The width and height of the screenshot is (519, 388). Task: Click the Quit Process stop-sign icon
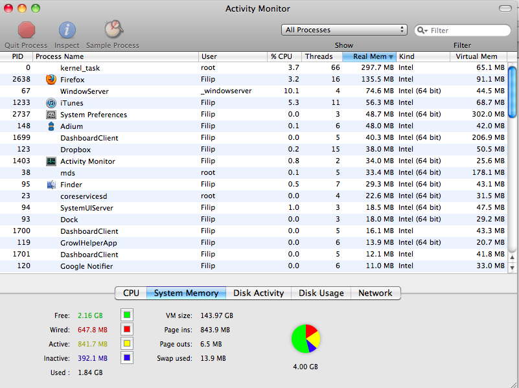27,30
